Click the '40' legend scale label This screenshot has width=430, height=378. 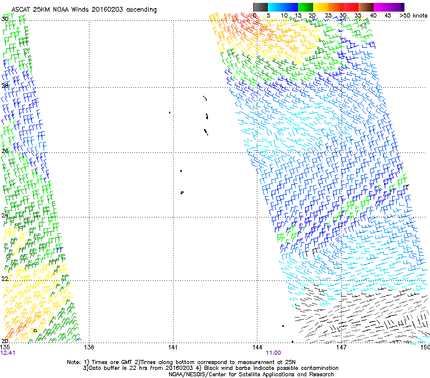[x=373, y=16]
